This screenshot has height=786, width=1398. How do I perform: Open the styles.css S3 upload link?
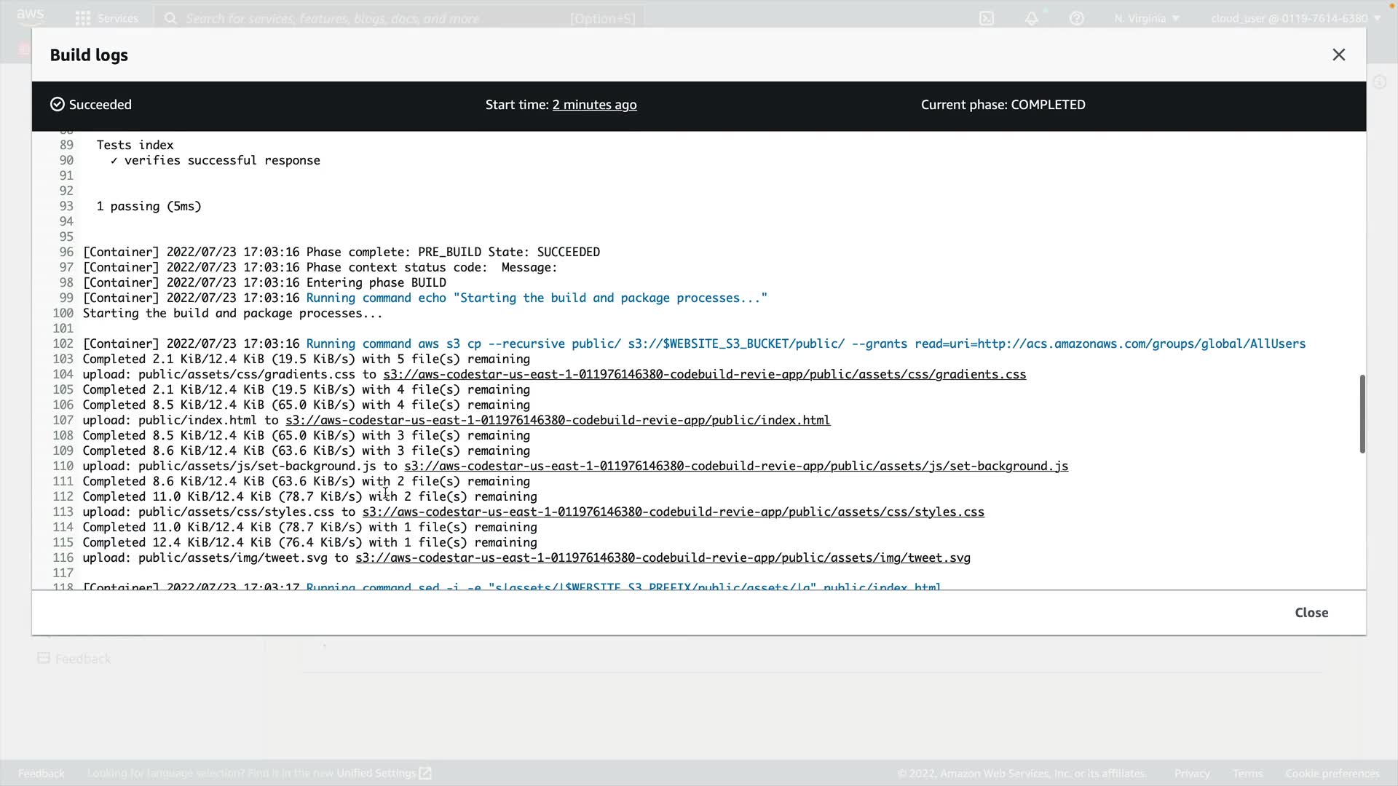[x=673, y=512]
